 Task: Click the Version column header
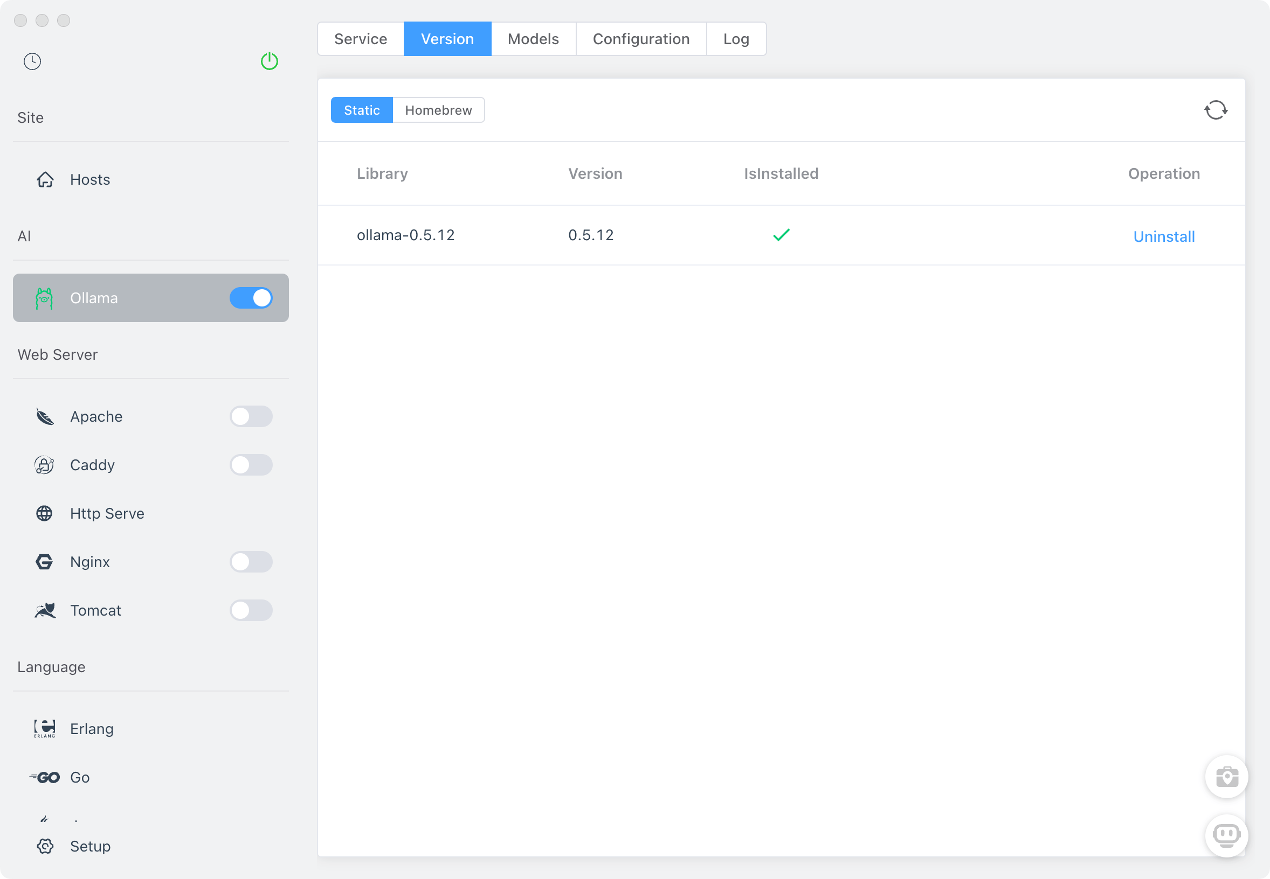(595, 173)
